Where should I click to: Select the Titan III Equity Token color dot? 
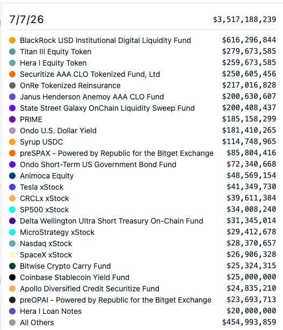click(x=12, y=52)
